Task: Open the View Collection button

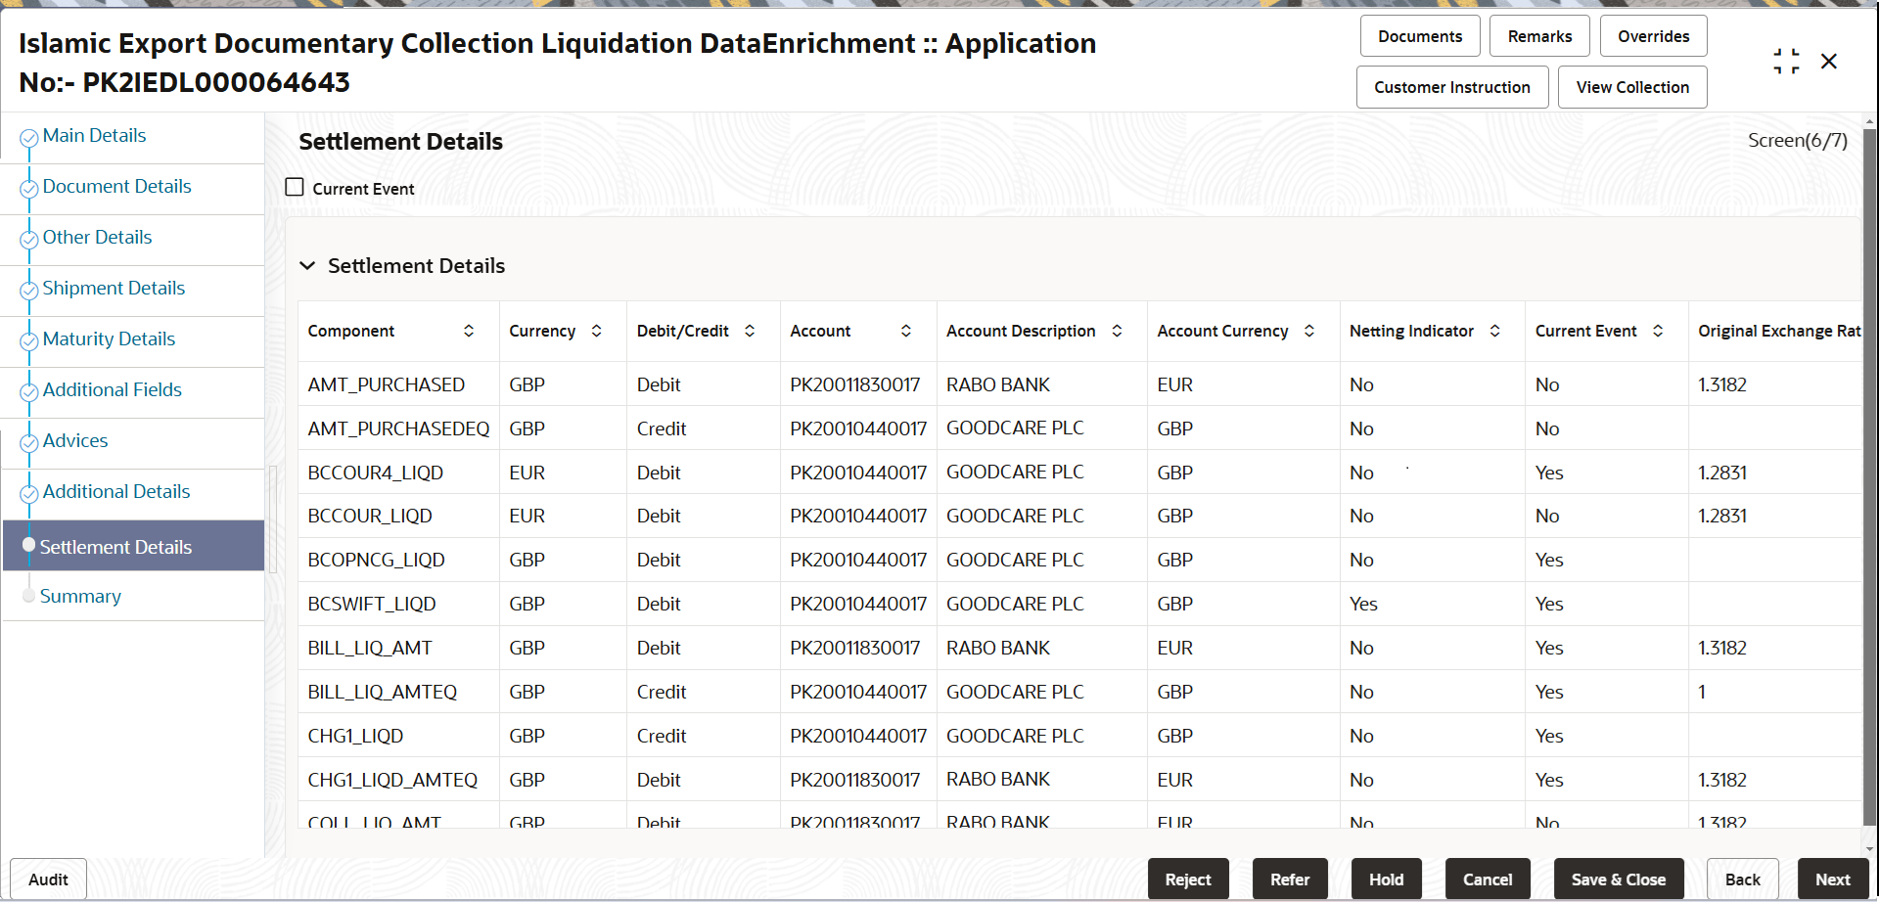Action: tap(1632, 87)
